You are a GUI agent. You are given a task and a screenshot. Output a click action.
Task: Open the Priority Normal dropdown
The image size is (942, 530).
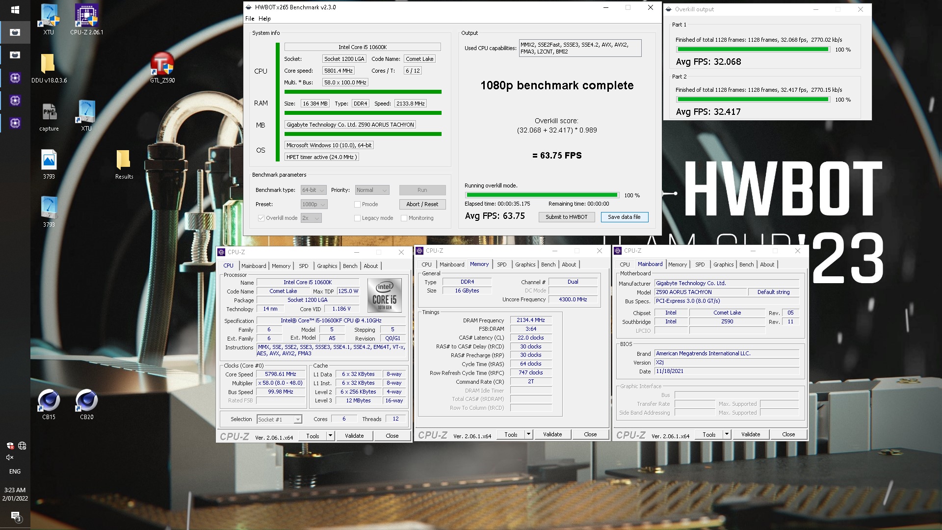click(x=372, y=190)
